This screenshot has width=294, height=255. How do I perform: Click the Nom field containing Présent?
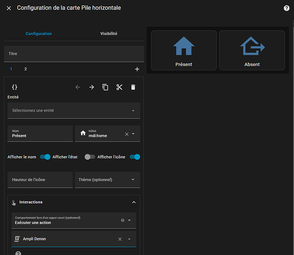coord(40,134)
